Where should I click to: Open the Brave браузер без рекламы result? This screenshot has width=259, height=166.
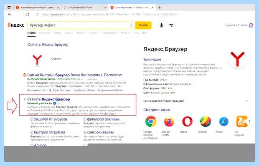click(74, 75)
